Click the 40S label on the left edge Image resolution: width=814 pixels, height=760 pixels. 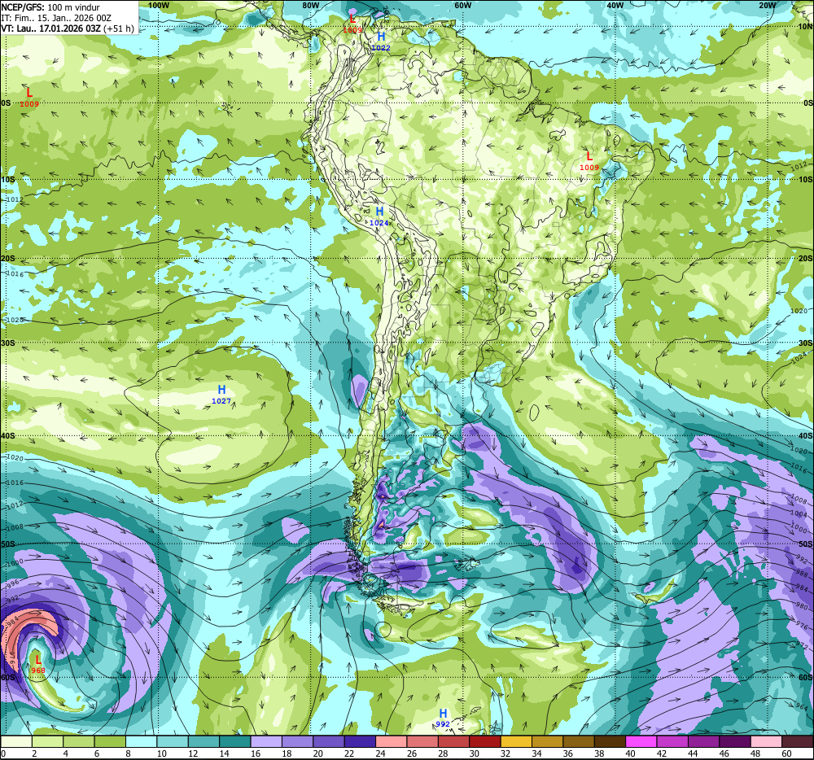coord(8,436)
